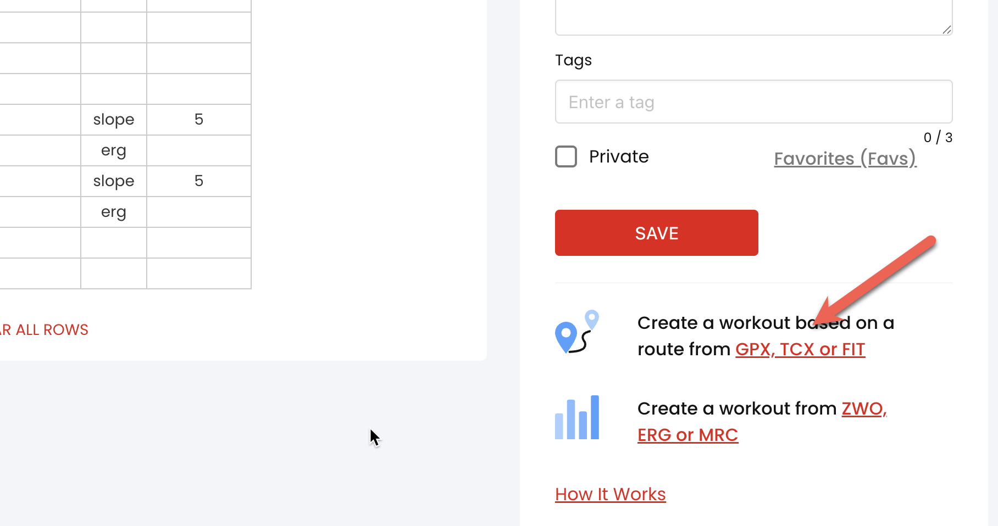The image size is (998, 526).
Task: Open the How It Works link
Action: [611, 494]
